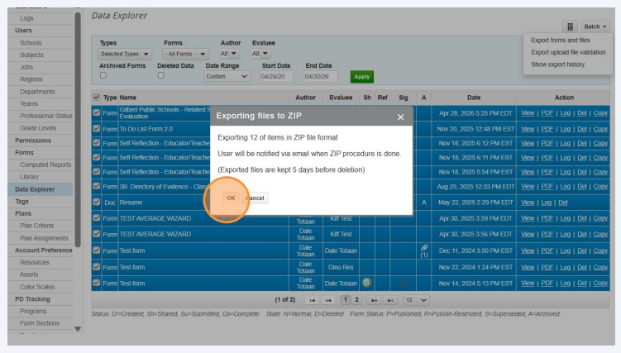Click the End Date field

pos(321,76)
